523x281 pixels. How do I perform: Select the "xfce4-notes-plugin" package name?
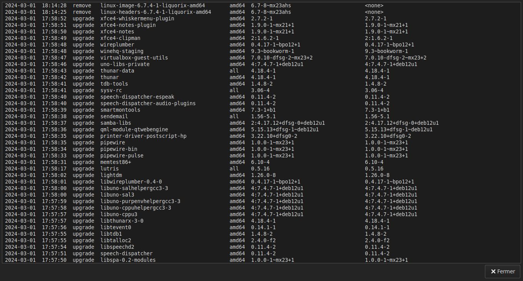[x=128, y=25]
